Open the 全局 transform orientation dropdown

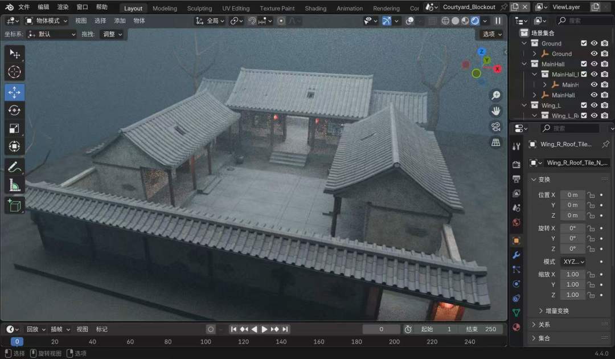[210, 21]
